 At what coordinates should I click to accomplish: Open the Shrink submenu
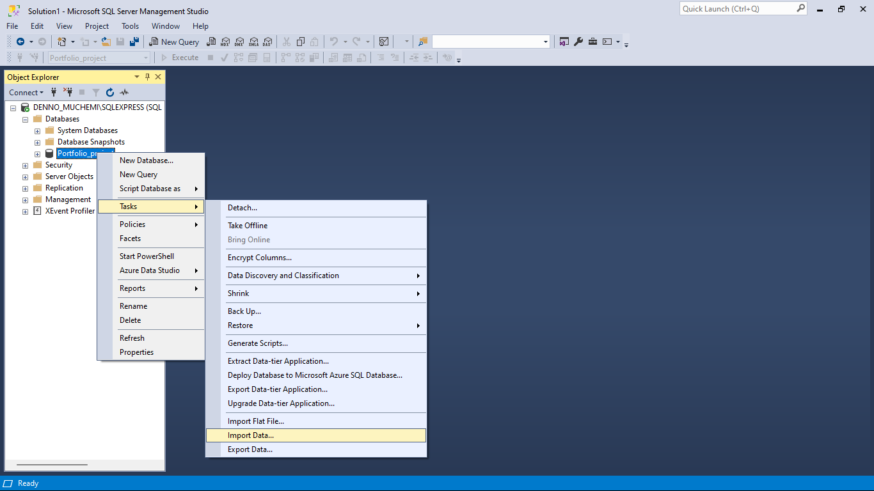(316, 293)
